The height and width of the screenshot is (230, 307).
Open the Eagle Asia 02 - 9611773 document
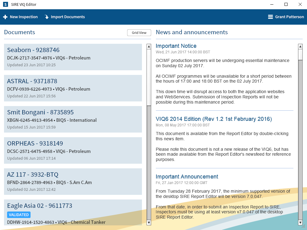[x=73, y=212]
